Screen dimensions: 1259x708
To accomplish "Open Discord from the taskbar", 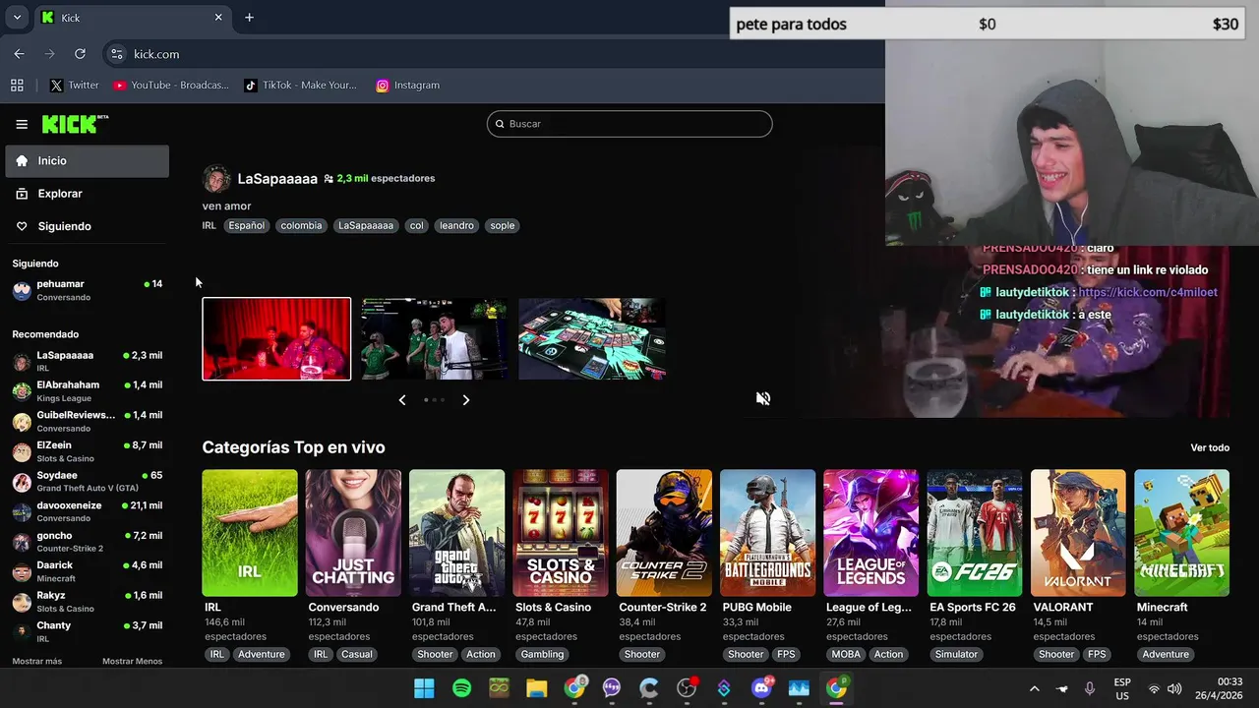I will pos(761,688).
